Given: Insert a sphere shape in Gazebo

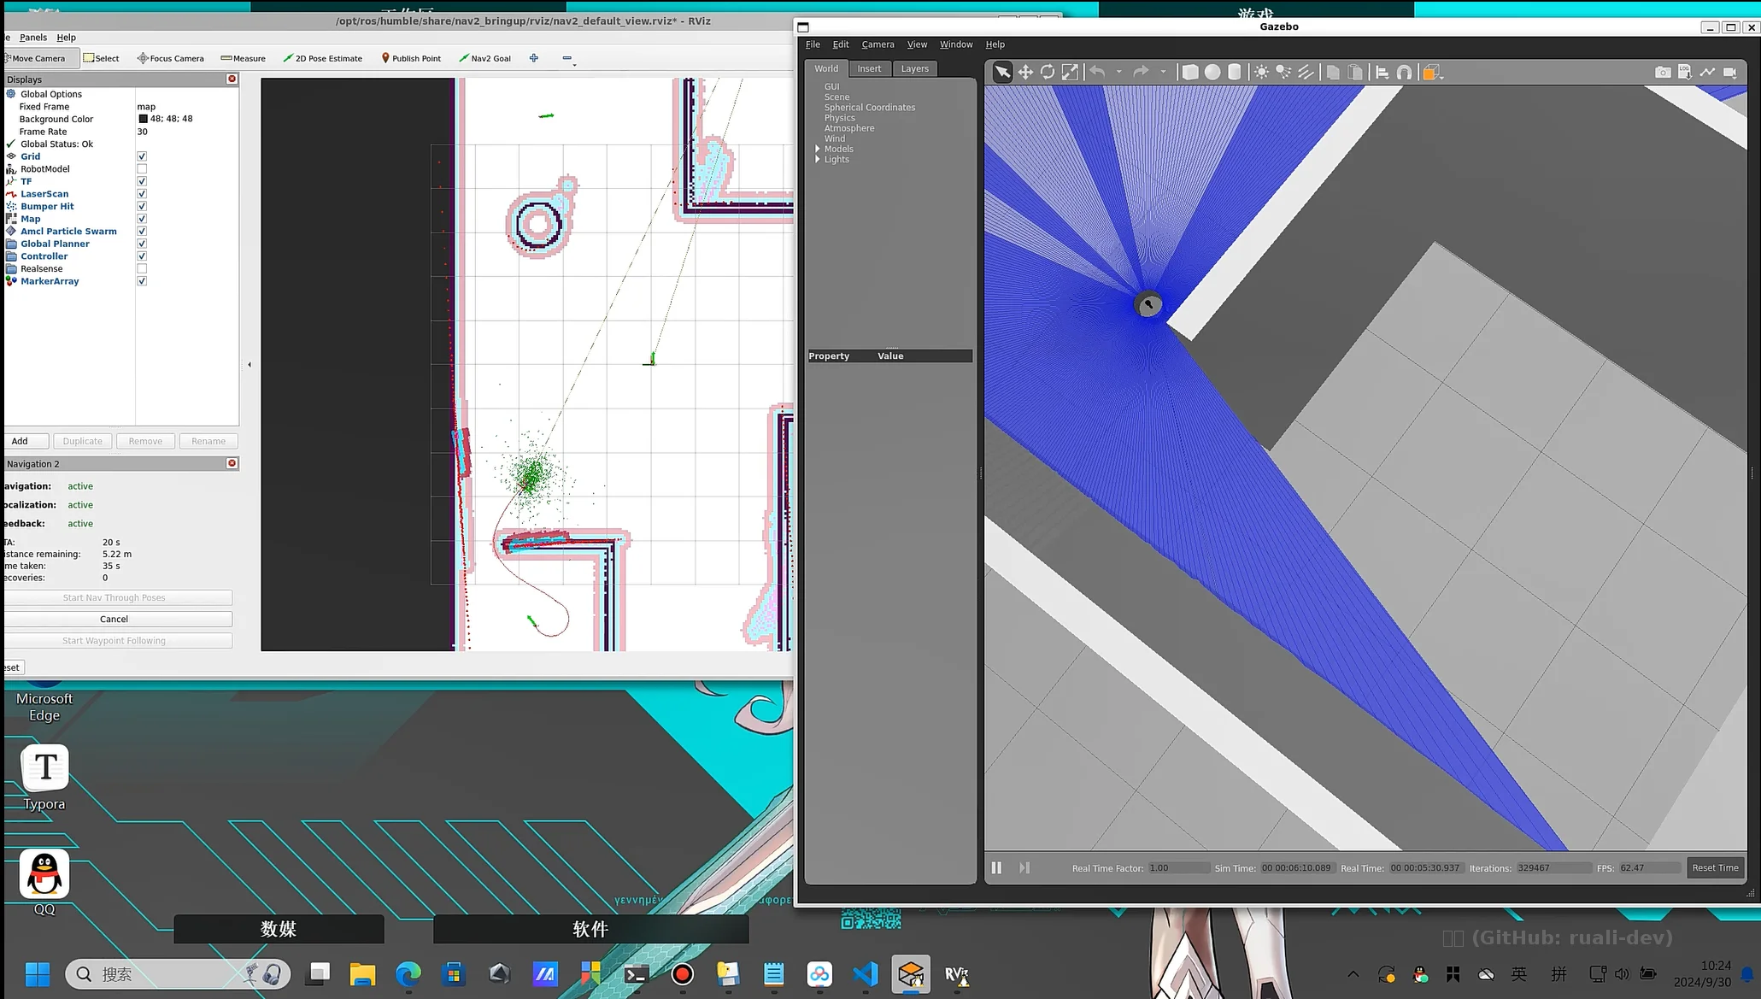Looking at the screenshot, I should pos(1212,73).
